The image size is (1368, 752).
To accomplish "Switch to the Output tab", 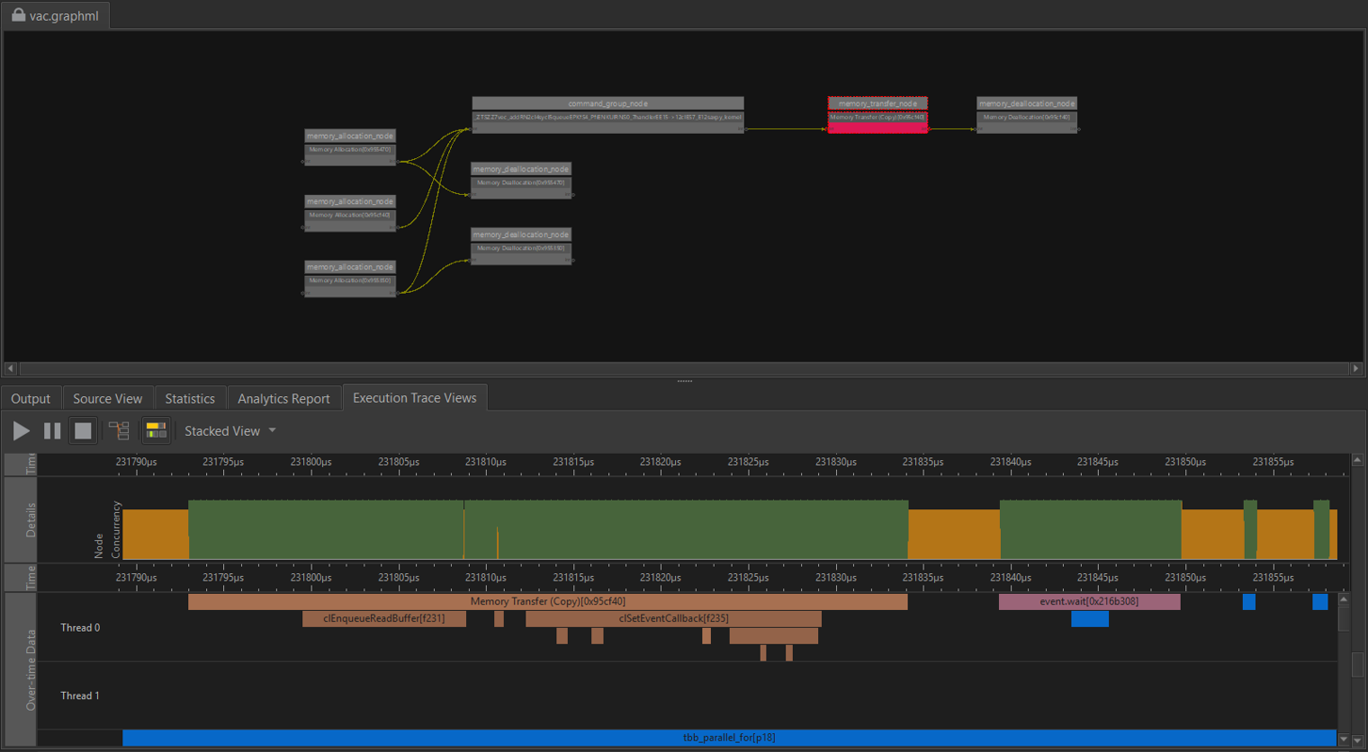I will click(x=31, y=399).
